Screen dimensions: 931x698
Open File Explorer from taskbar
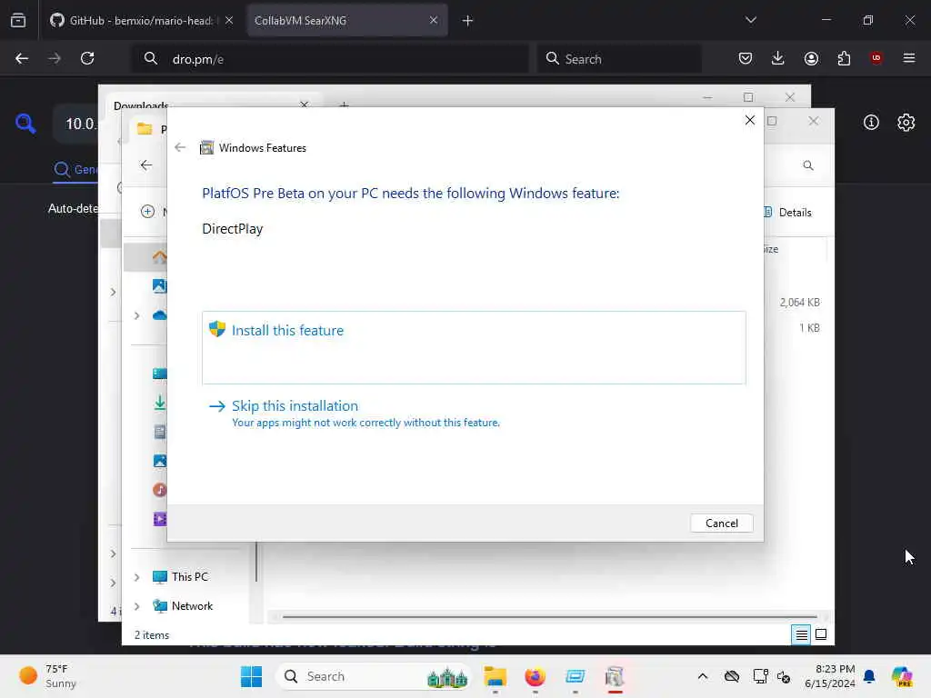tap(495, 676)
